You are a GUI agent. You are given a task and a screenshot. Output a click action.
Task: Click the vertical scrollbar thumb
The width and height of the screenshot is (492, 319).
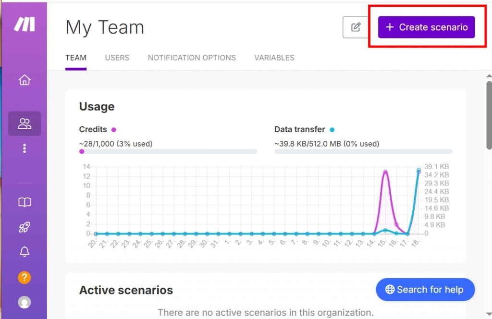[x=489, y=115]
